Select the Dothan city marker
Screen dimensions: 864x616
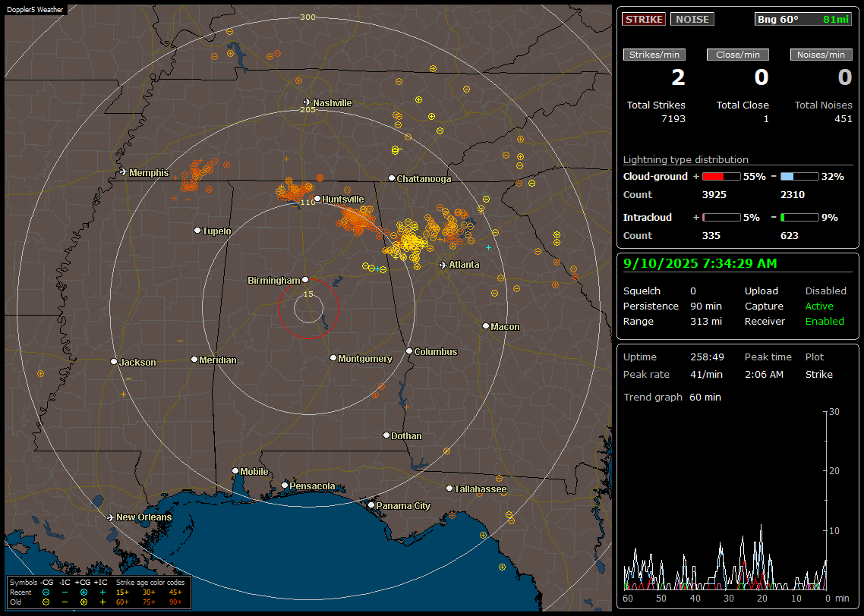pyautogui.click(x=386, y=435)
